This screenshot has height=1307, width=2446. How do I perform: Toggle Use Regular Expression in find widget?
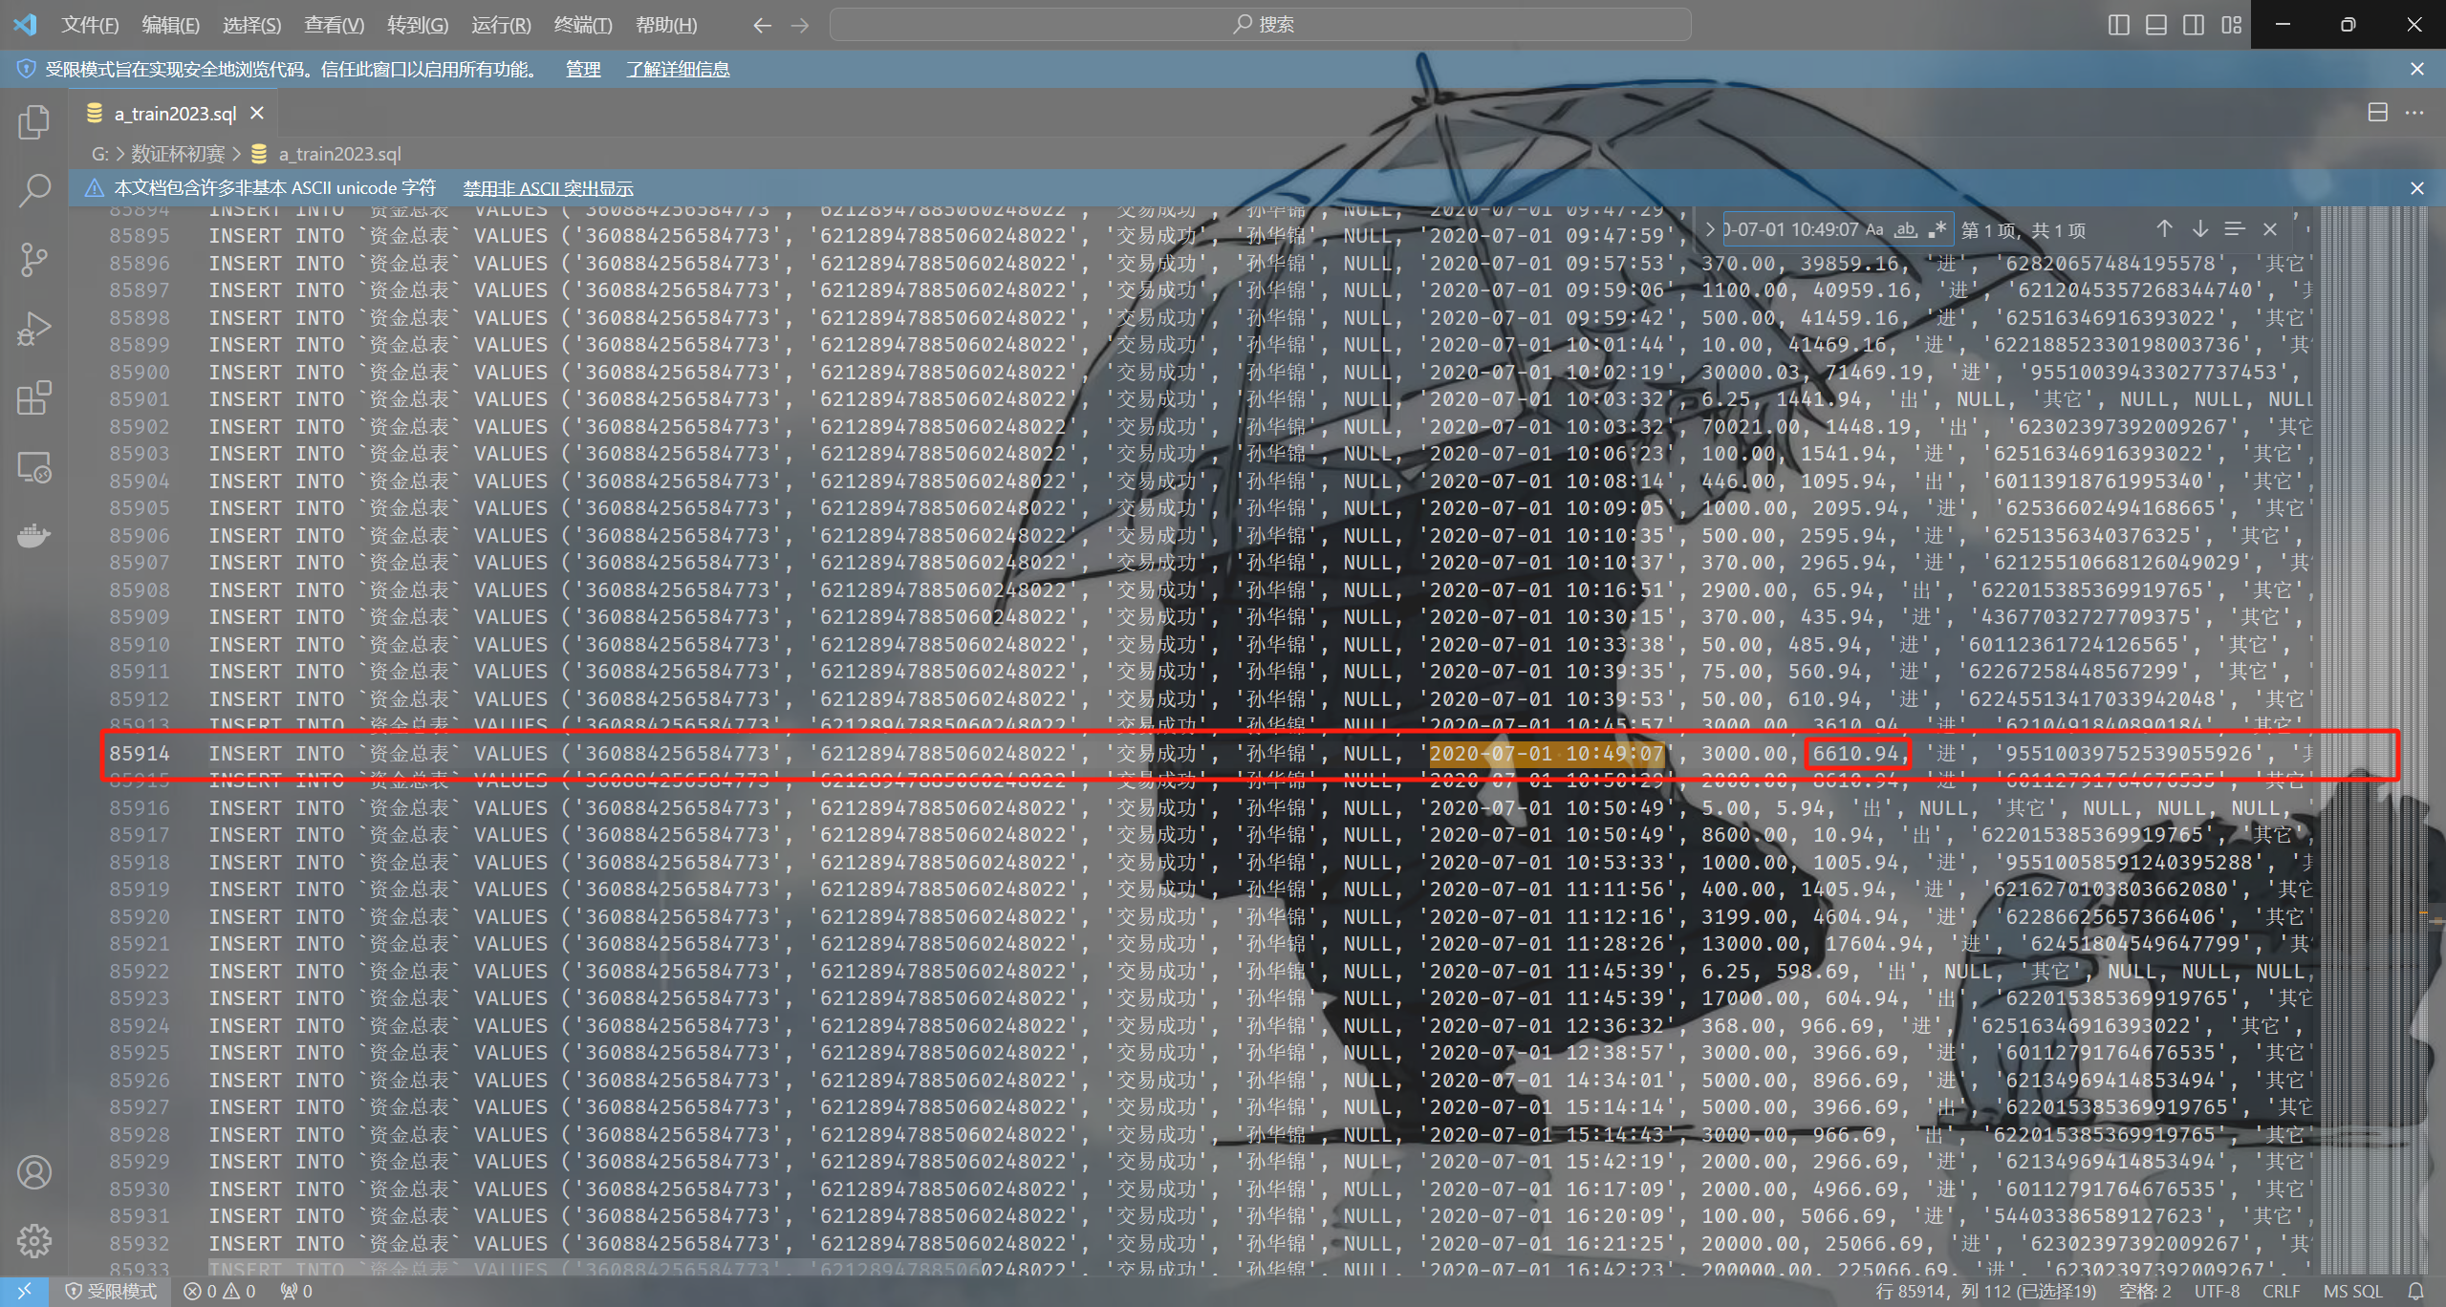(1937, 229)
